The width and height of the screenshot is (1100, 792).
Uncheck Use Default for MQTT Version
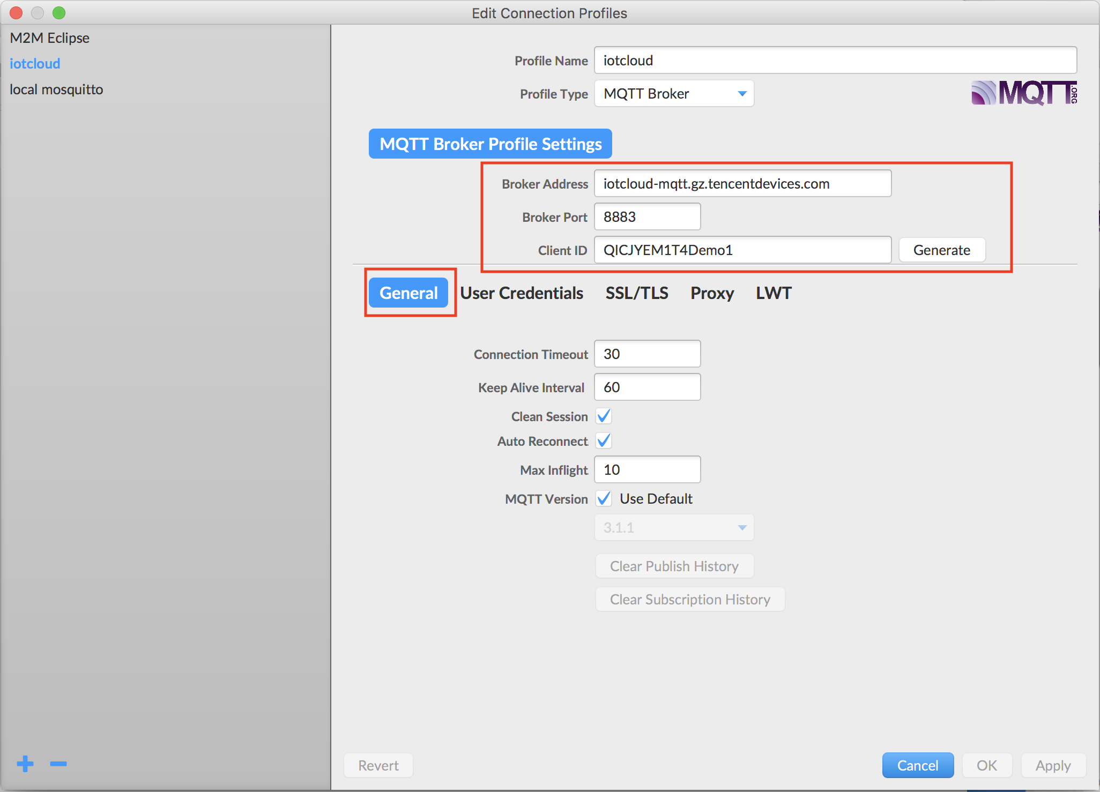click(x=604, y=498)
